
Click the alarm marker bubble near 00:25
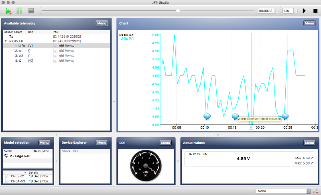point(285,116)
